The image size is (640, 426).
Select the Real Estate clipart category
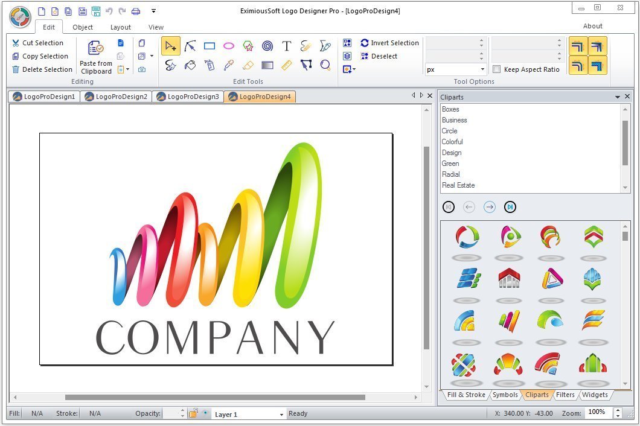pos(458,185)
